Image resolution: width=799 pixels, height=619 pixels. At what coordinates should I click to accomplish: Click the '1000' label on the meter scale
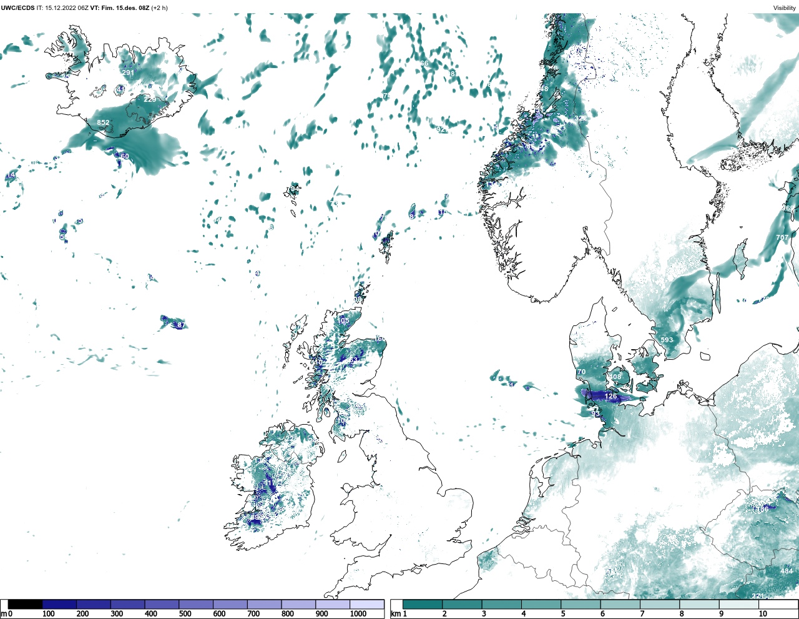tap(358, 614)
